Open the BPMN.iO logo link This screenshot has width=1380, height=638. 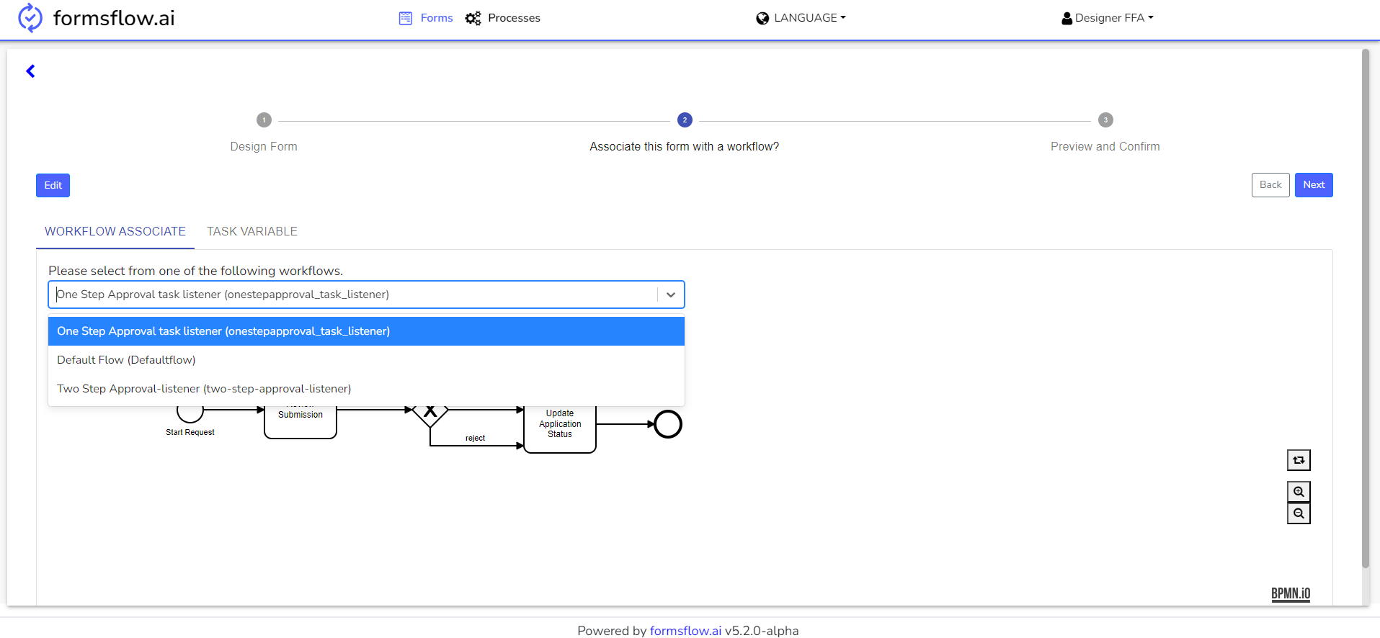(1291, 593)
